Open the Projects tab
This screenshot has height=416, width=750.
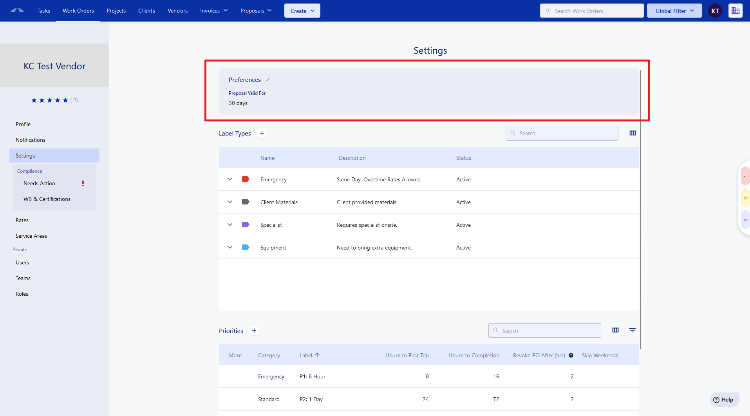pos(116,11)
